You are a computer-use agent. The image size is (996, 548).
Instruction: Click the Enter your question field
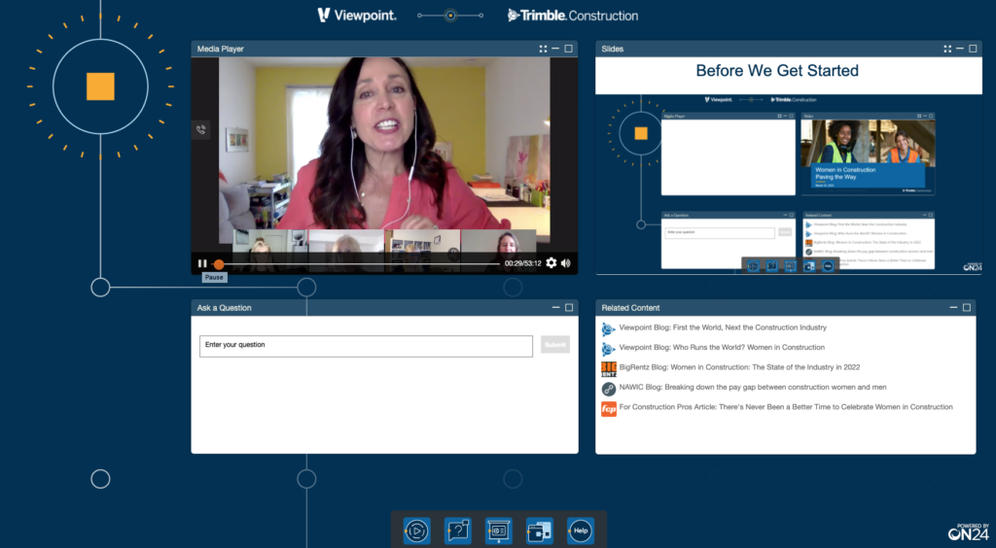click(366, 346)
